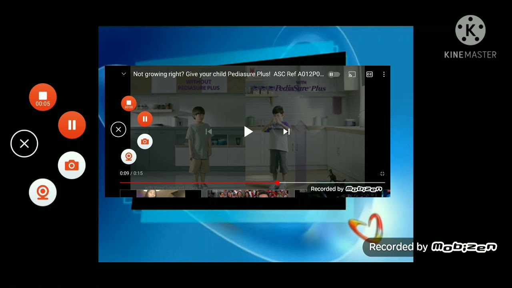512x288 pixels.
Task: Exit fullscreen mode
Action: tap(382, 174)
